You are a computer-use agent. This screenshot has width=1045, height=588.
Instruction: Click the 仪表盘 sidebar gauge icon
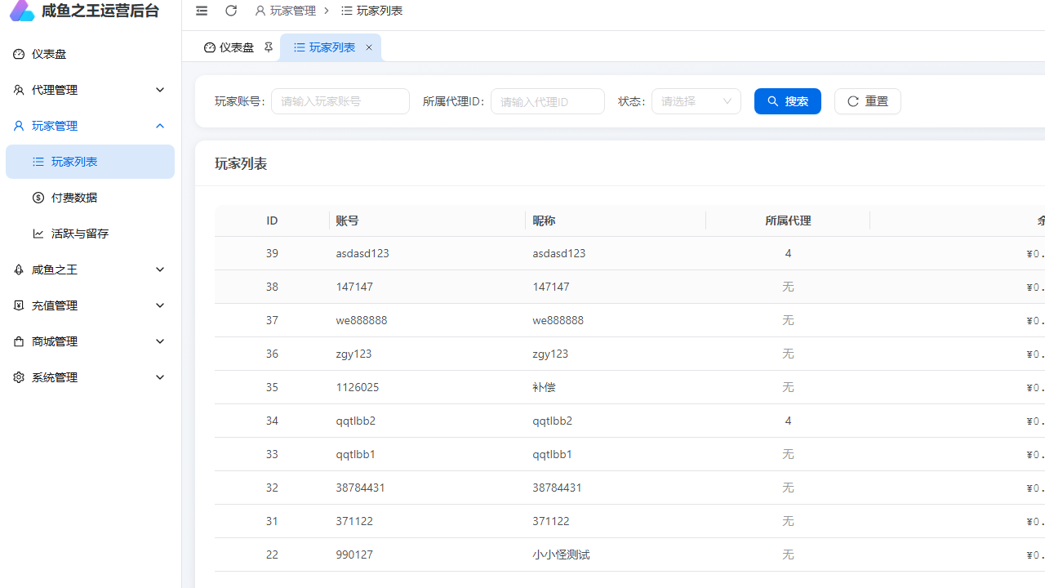click(19, 54)
